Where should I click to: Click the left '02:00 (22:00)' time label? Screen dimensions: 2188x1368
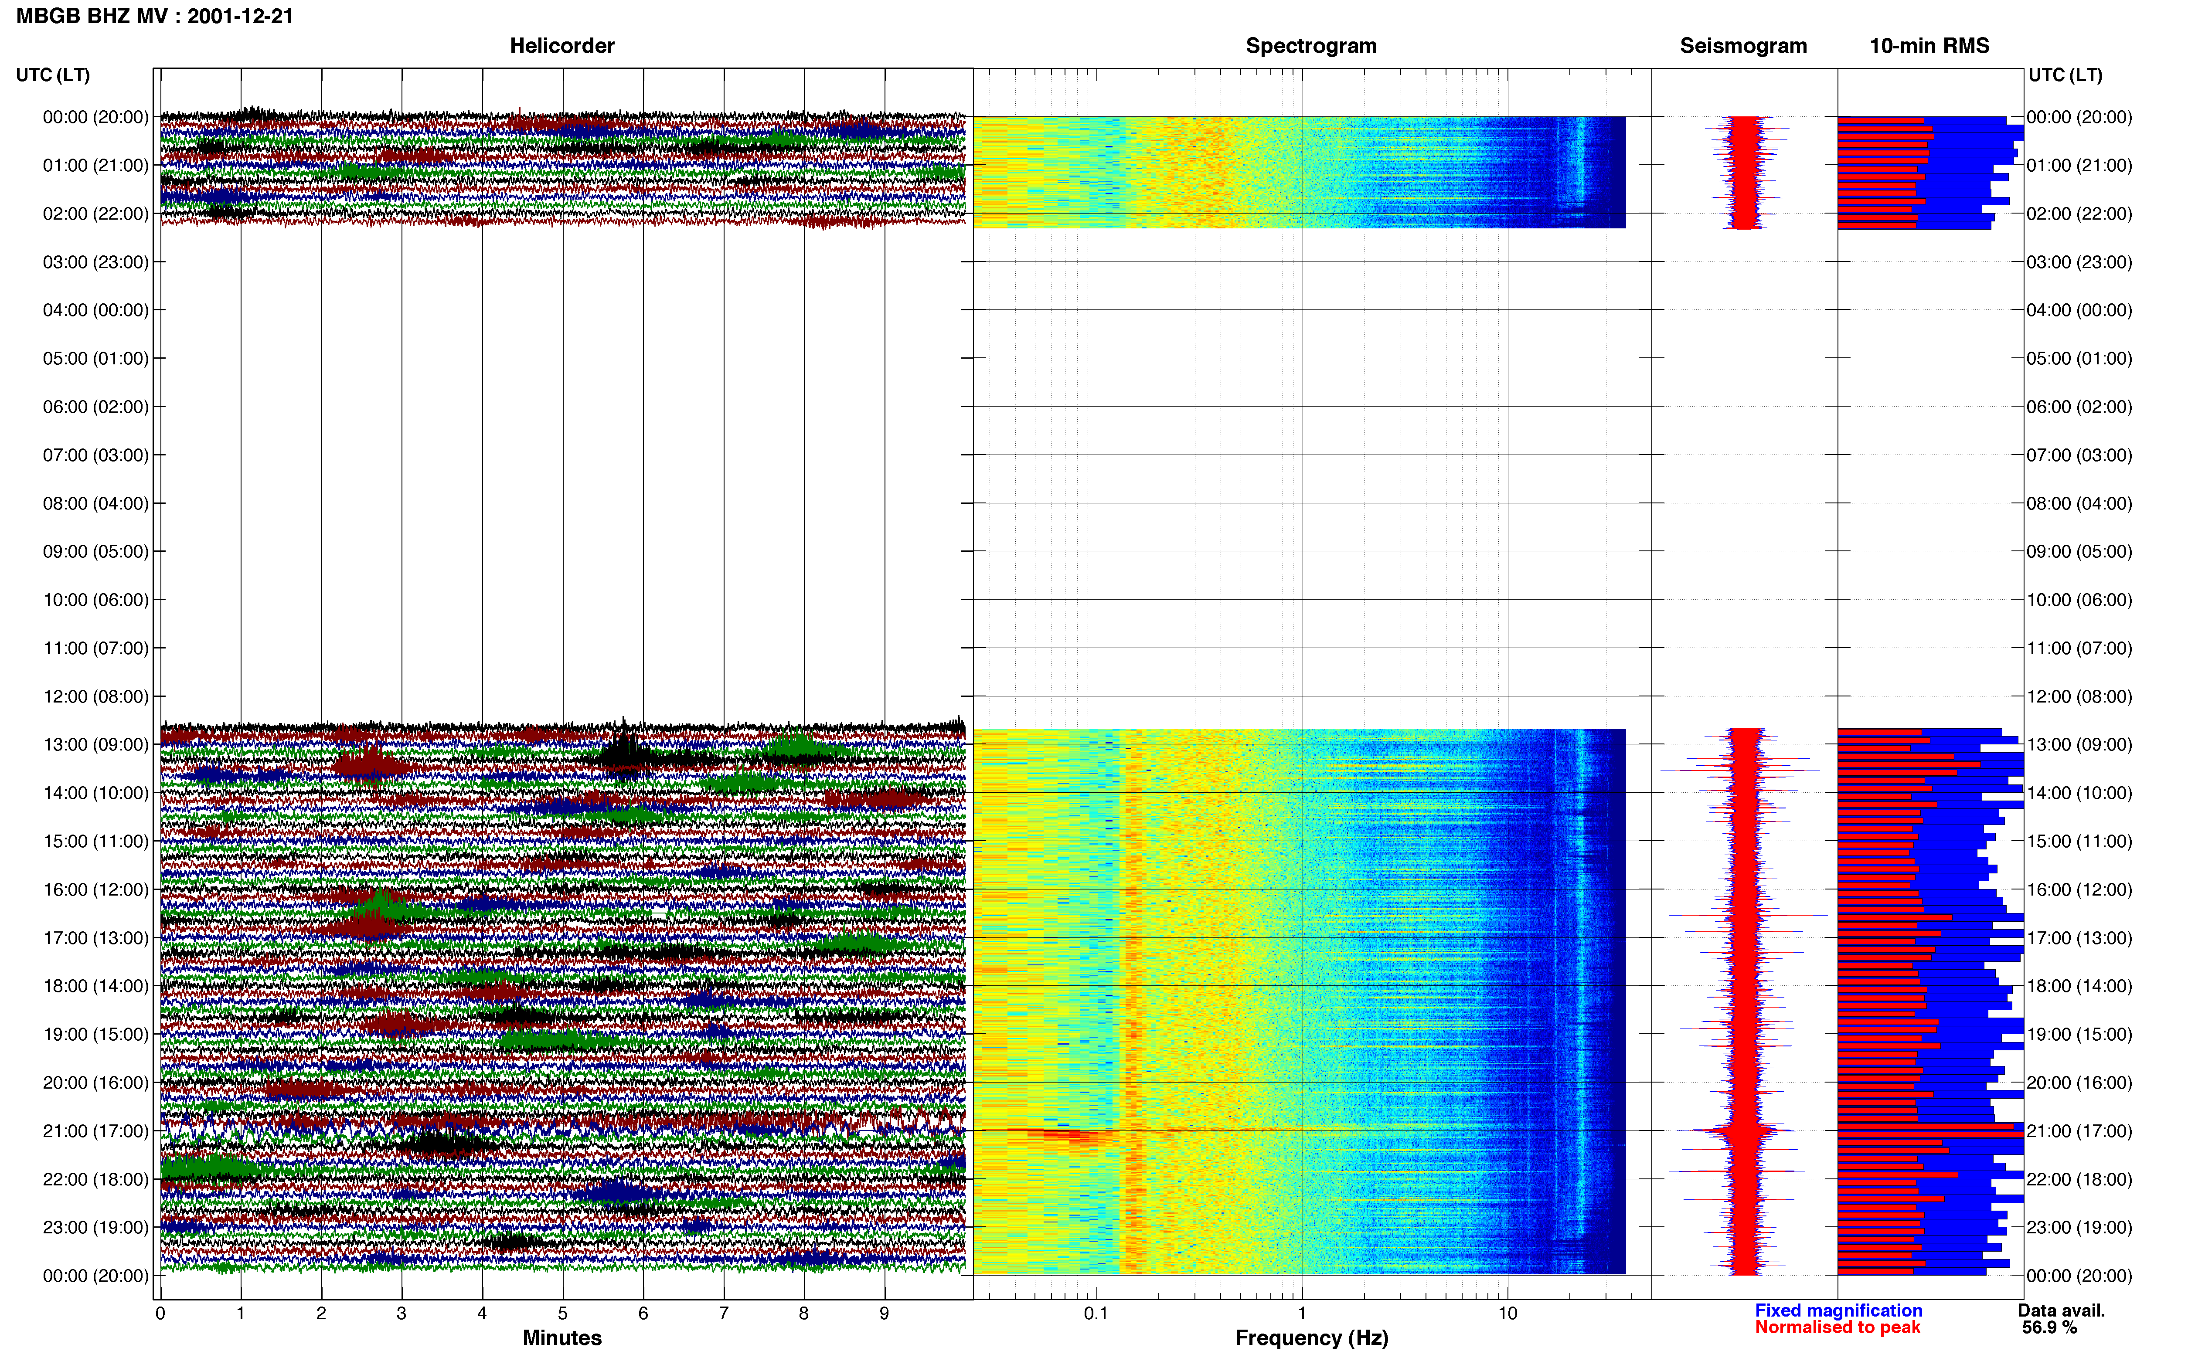(96, 214)
